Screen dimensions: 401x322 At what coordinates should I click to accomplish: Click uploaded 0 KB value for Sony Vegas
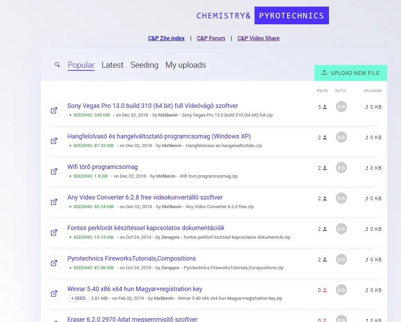coord(373,107)
